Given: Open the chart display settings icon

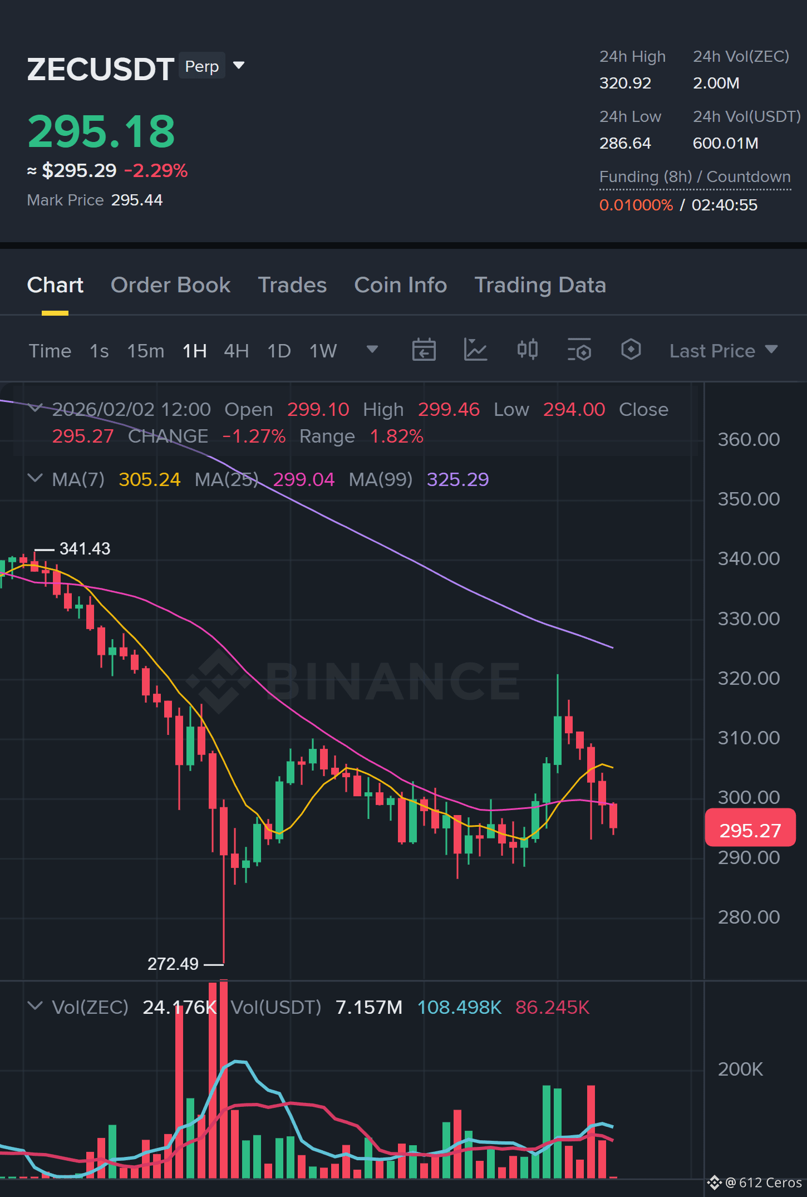Looking at the screenshot, I should click(x=579, y=350).
